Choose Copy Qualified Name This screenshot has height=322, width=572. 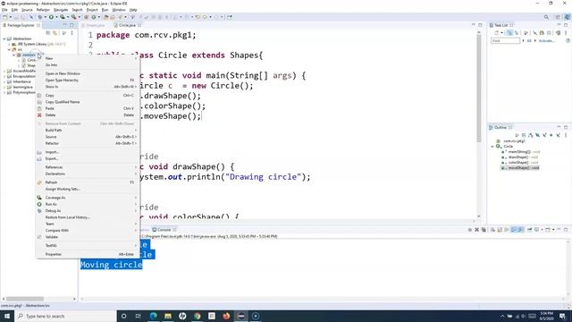coord(88,102)
